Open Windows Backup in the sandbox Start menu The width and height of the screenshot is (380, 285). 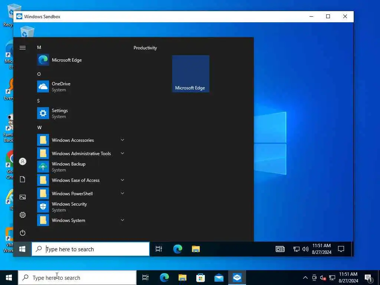81,167
